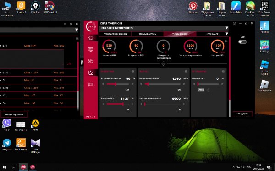Click the settings icon in the first tuning panel header
Image resolution: width=275 pixels, height=171 pixels.
point(133,71)
